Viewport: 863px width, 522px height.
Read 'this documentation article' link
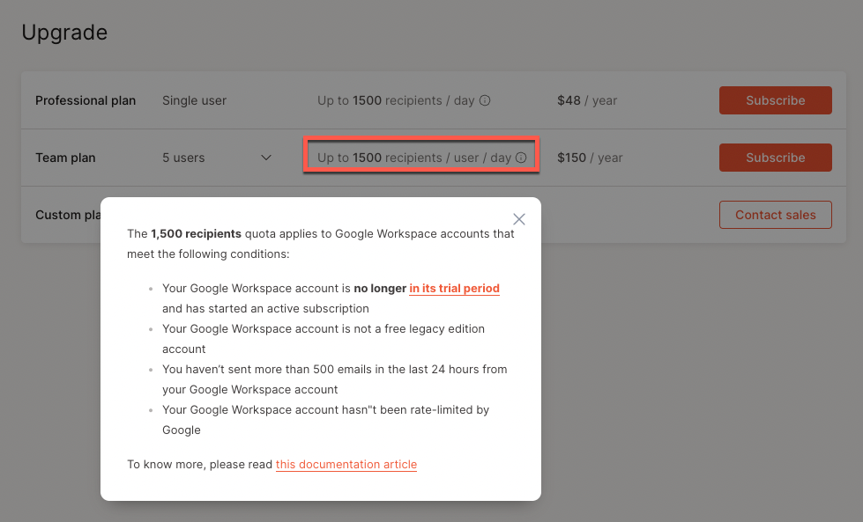point(346,464)
